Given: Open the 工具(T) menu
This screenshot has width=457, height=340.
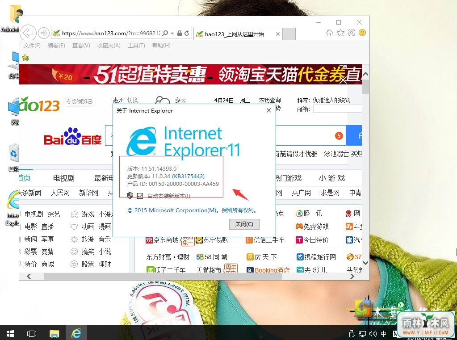Looking at the screenshot, I should point(136,46).
